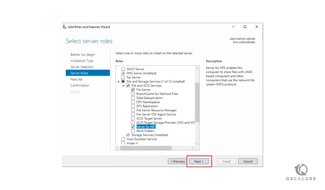Viewport: 325px width, 190px height.
Task: Enable the Host Guardian Service checkbox
Action: click(x=123, y=139)
